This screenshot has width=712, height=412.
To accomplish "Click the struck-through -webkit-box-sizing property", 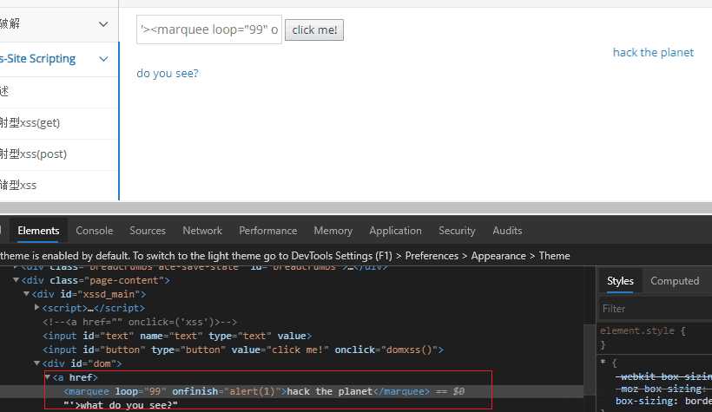I will point(664,376).
